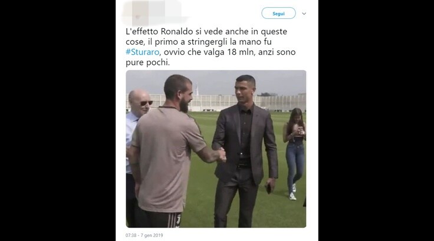Click the black area left of tweet

click(58, 120)
